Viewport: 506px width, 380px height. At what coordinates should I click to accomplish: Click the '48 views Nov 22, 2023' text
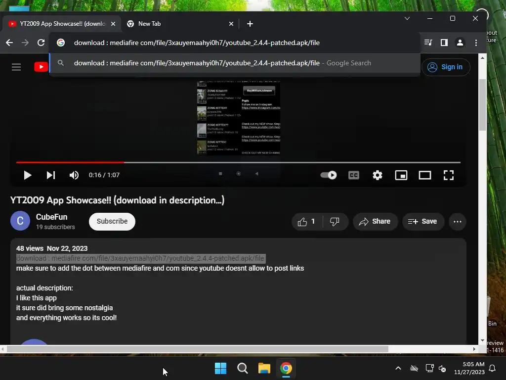(x=52, y=248)
